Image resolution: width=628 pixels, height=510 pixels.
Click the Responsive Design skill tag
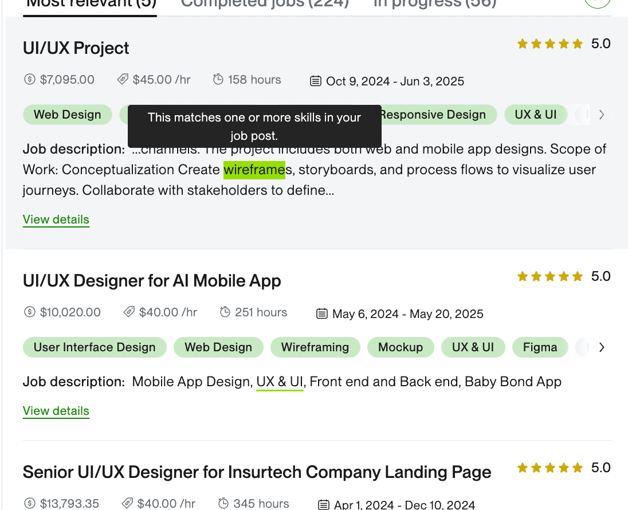pyautogui.click(x=437, y=115)
